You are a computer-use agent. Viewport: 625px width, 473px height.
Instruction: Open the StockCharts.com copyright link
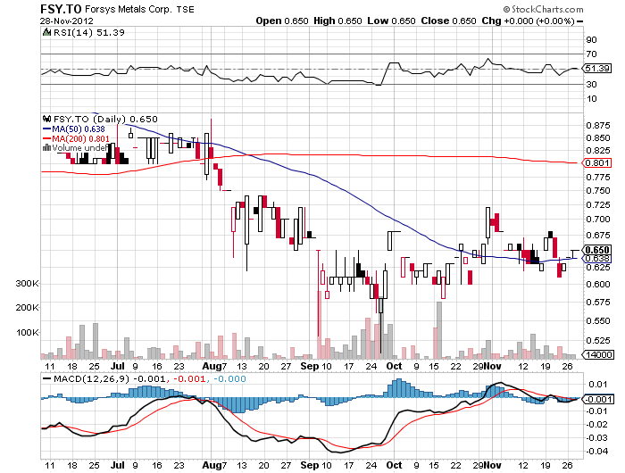pyautogui.click(x=543, y=9)
